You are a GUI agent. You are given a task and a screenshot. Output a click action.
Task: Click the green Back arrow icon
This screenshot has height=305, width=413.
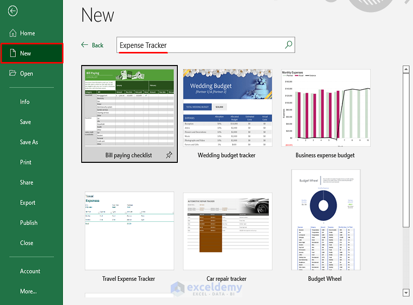tap(85, 45)
